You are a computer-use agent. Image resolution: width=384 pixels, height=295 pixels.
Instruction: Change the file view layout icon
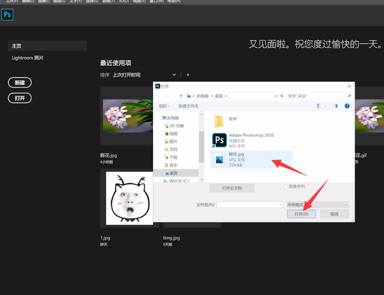click(x=319, y=106)
